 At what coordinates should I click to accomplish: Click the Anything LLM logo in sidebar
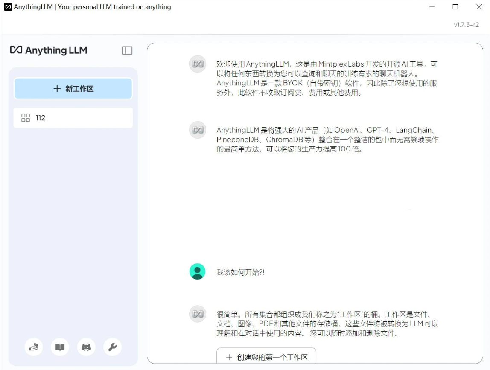(x=48, y=50)
